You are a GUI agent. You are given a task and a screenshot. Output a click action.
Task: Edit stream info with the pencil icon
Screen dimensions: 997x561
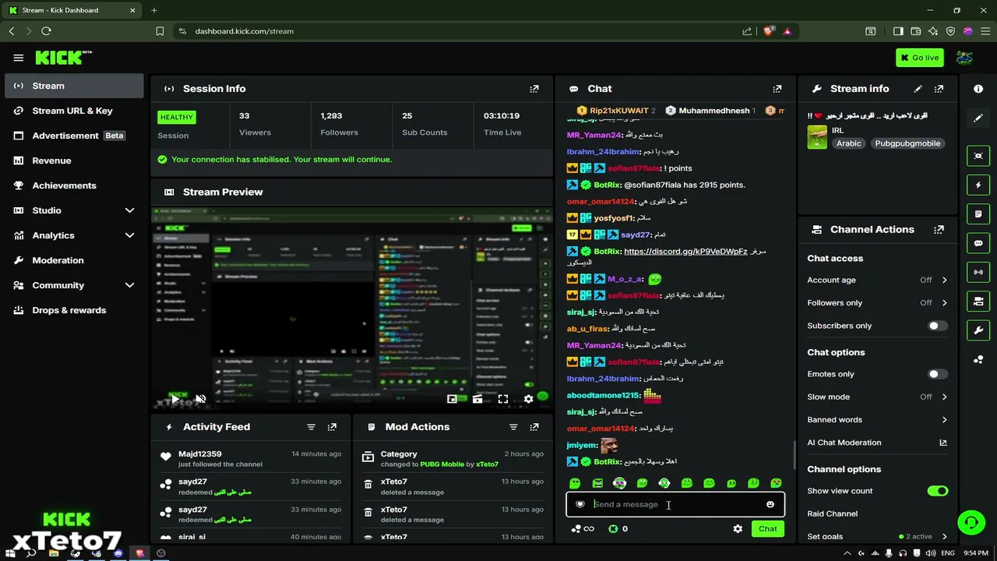918,89
